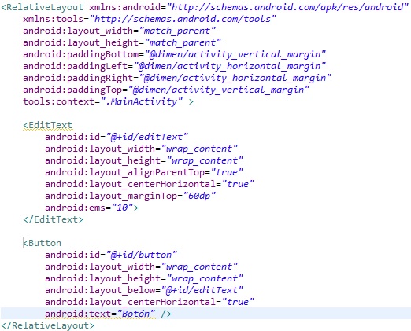Select the first layout_width match_parent value
This screenshot has width=411, height=331.
coord(177,31)
